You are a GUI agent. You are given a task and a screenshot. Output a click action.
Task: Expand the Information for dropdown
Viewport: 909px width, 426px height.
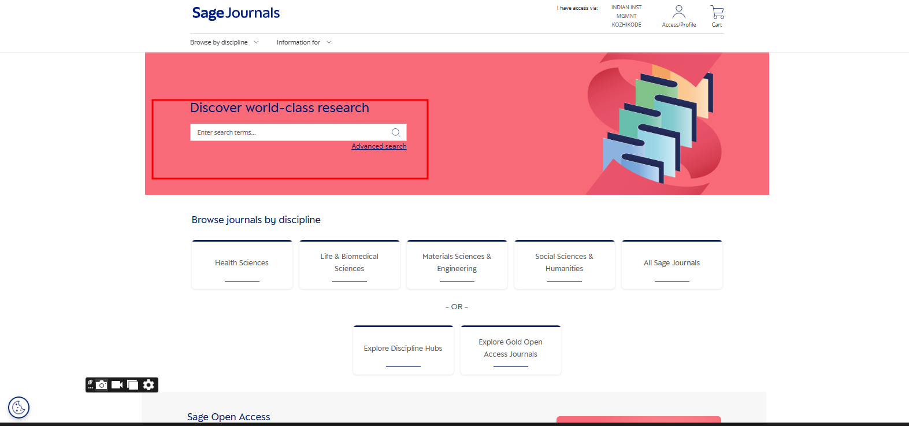click(x=304, y=42)
